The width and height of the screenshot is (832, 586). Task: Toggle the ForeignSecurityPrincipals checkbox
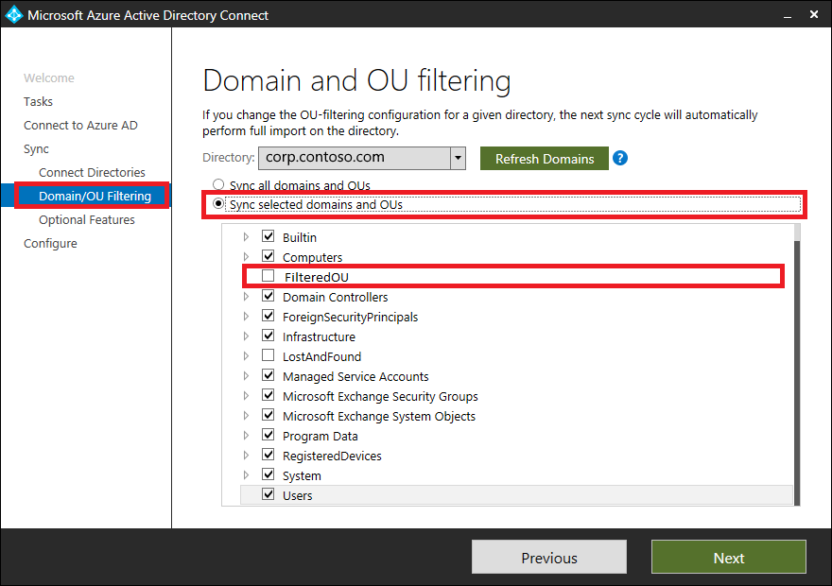[268, 316]
